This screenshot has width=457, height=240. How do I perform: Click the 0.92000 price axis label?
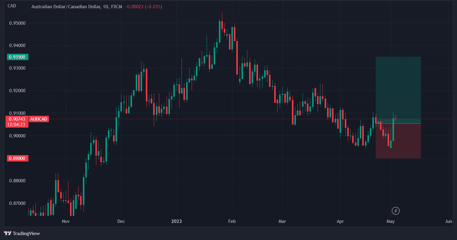(x=17, y=91)
